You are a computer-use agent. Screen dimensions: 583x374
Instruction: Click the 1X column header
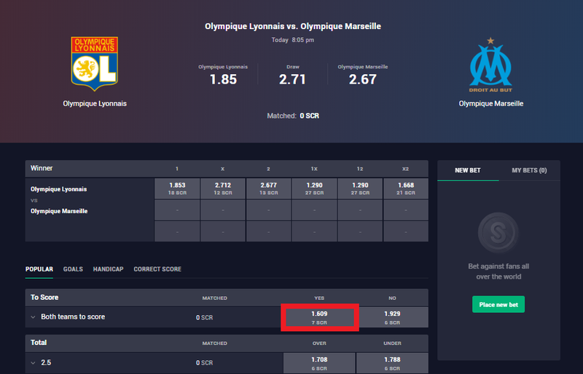tap(314, 169)
